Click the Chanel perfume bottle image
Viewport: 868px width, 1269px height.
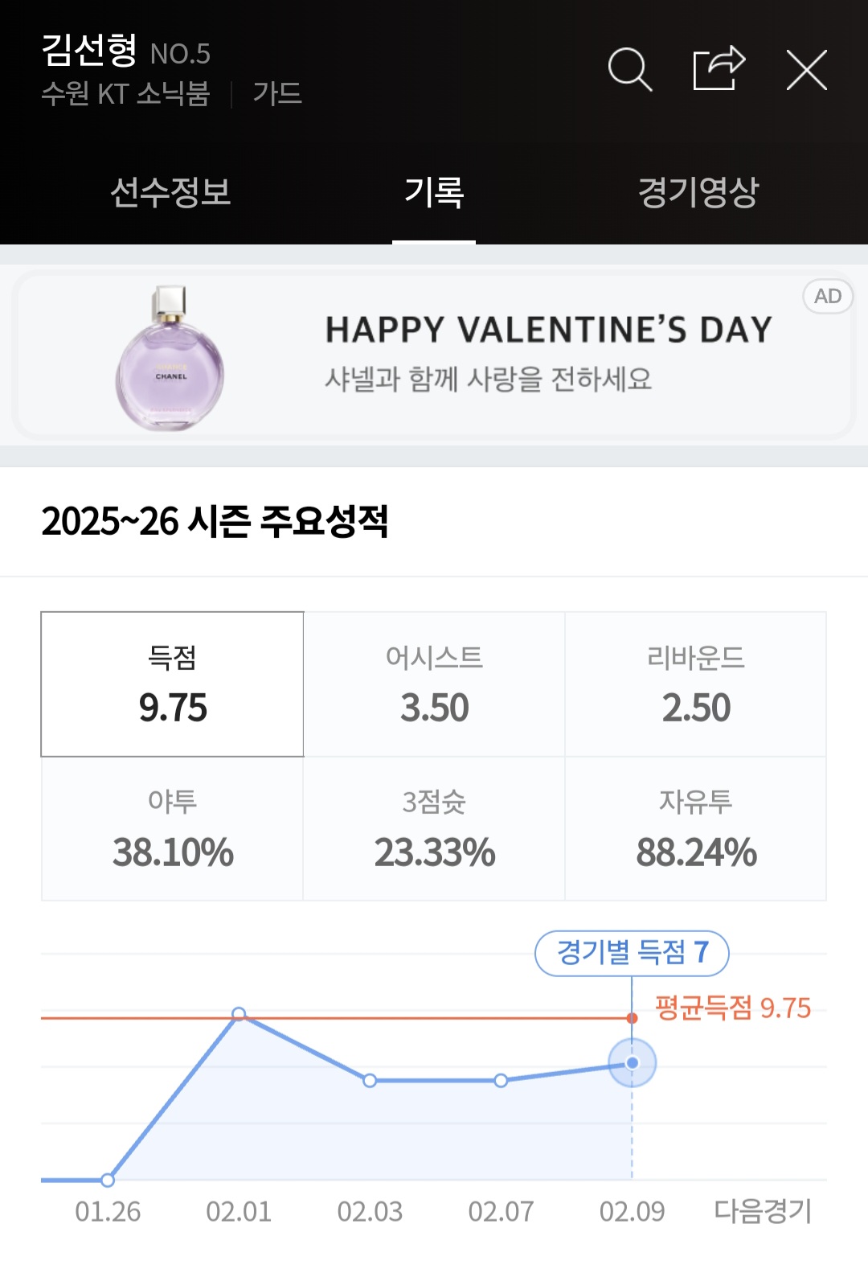(170, 359)
